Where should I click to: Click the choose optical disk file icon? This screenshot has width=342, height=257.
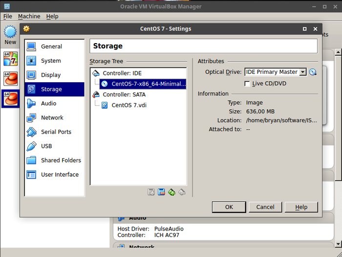click(313, 72)
